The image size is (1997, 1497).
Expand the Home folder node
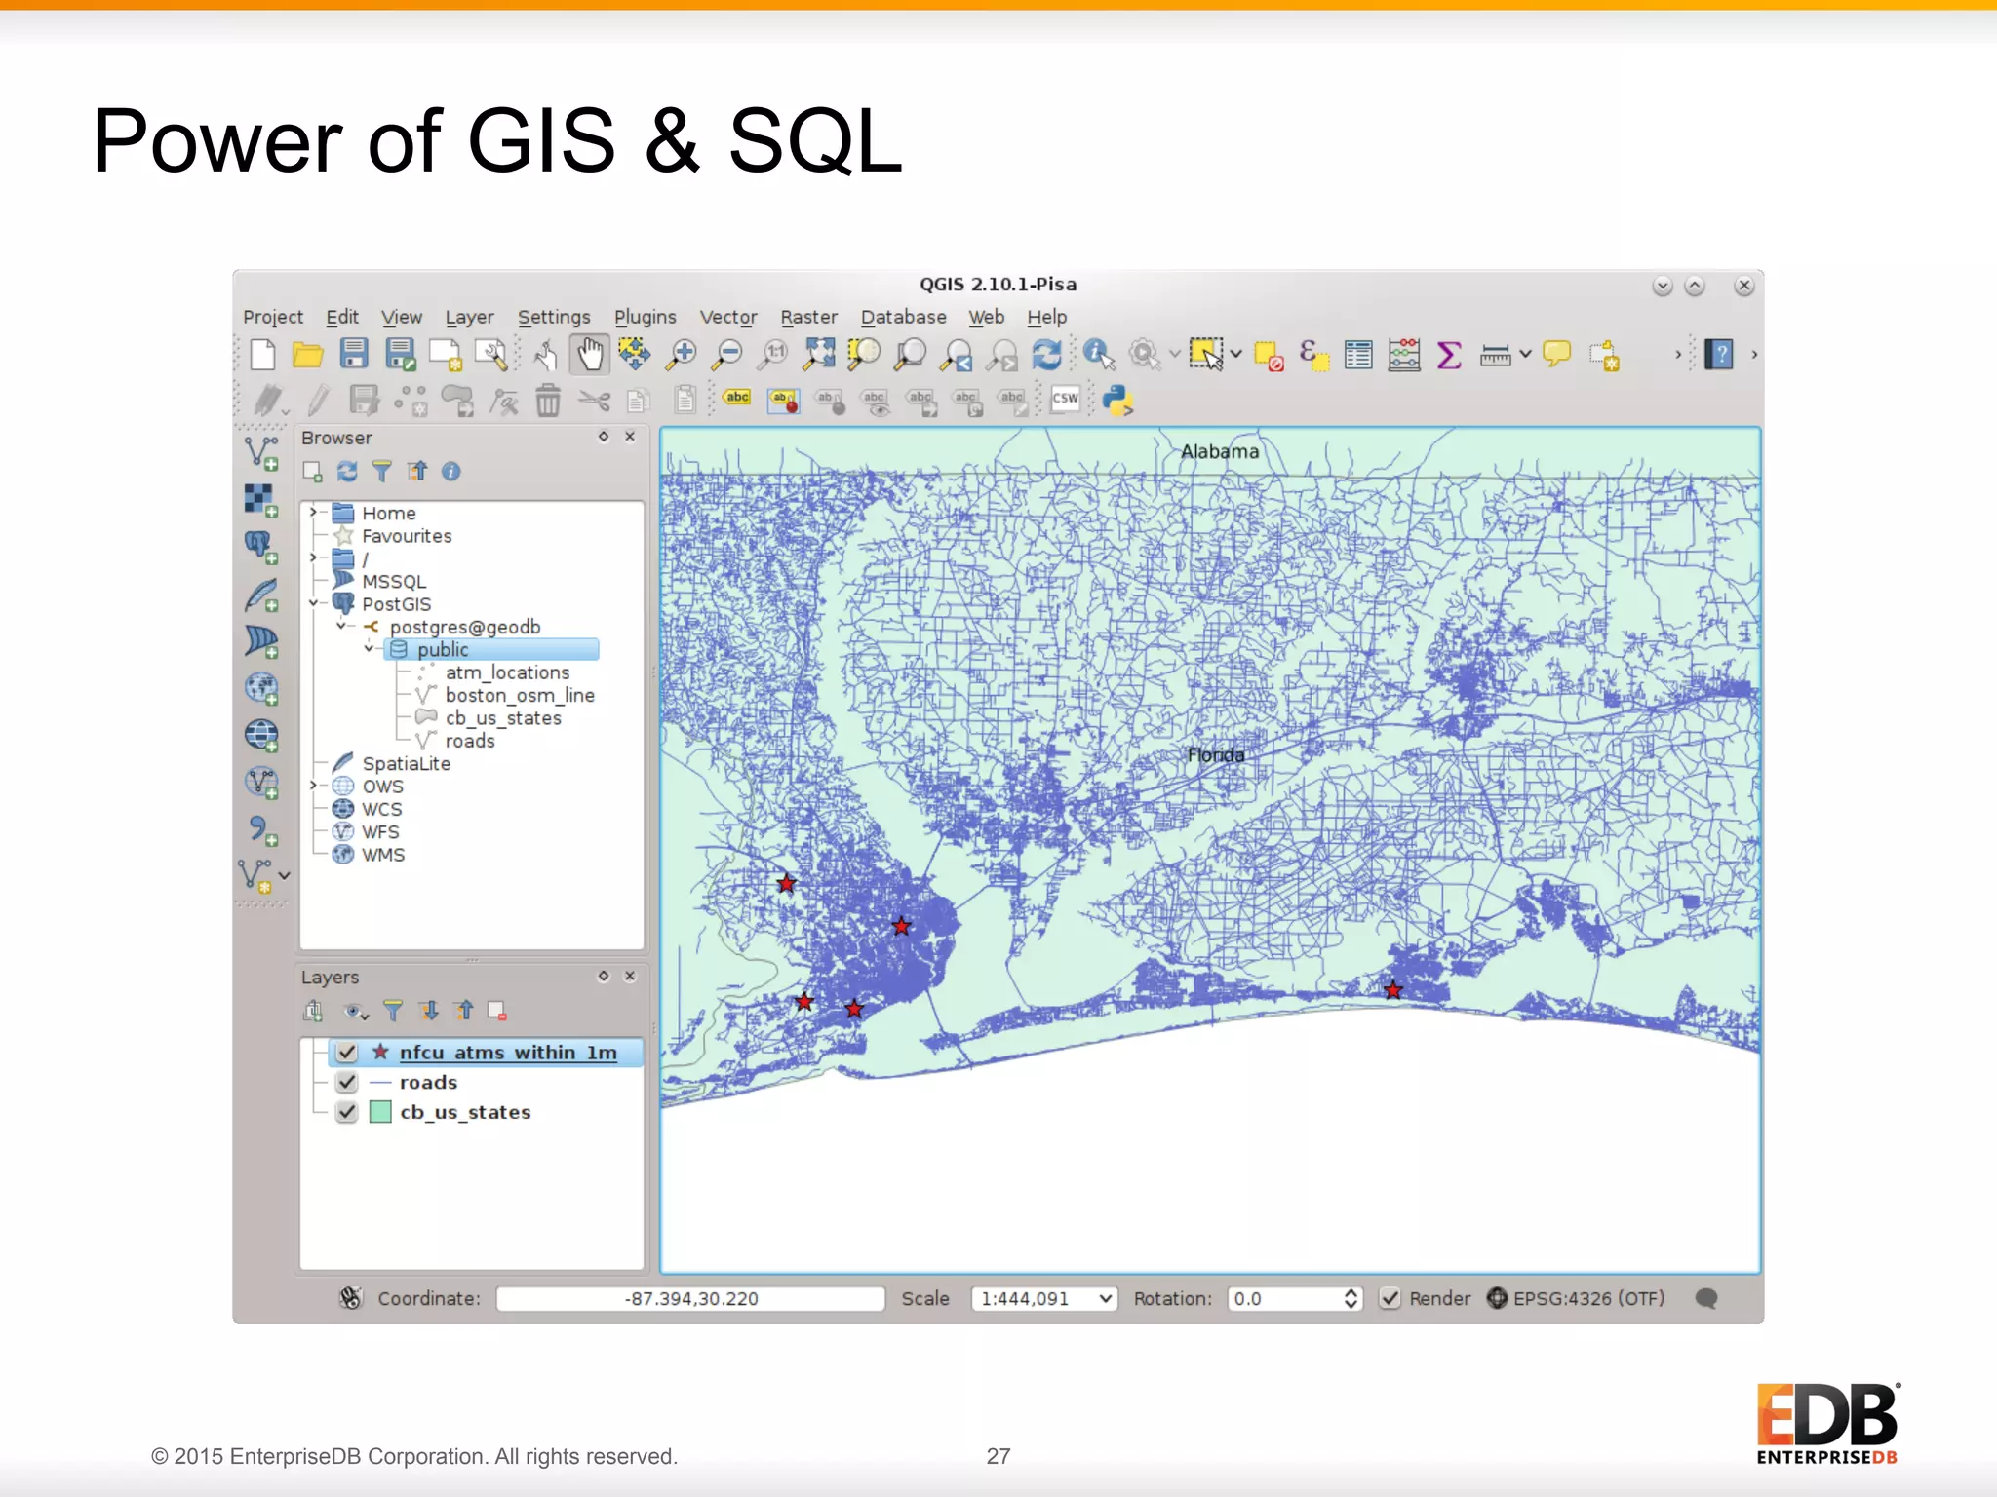(313, 512)
